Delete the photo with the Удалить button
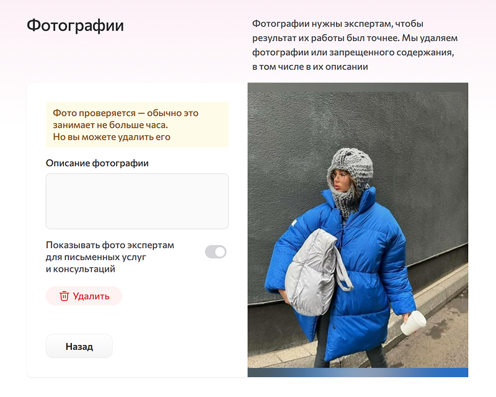 click(84, 296)
